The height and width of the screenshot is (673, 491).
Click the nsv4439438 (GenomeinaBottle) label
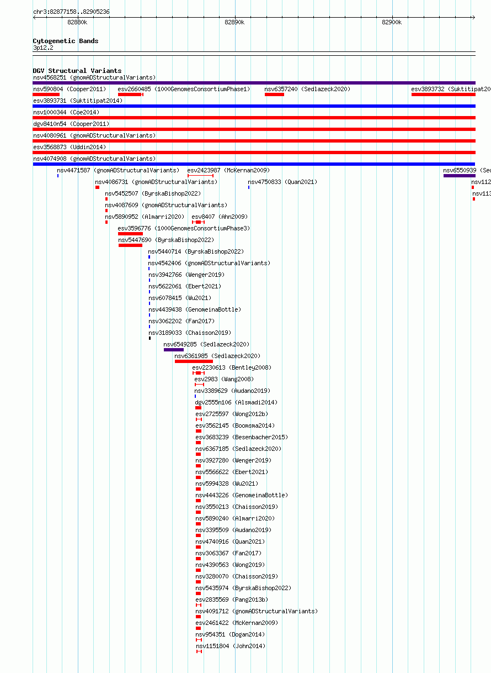tap(195, 309)
